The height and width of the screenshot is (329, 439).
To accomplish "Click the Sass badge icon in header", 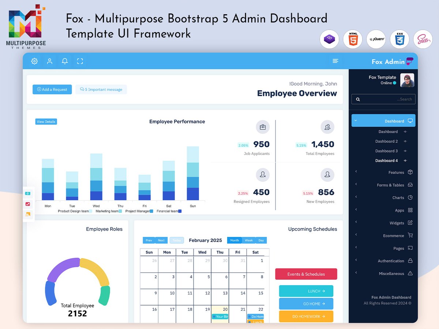I will coord(423,39).
